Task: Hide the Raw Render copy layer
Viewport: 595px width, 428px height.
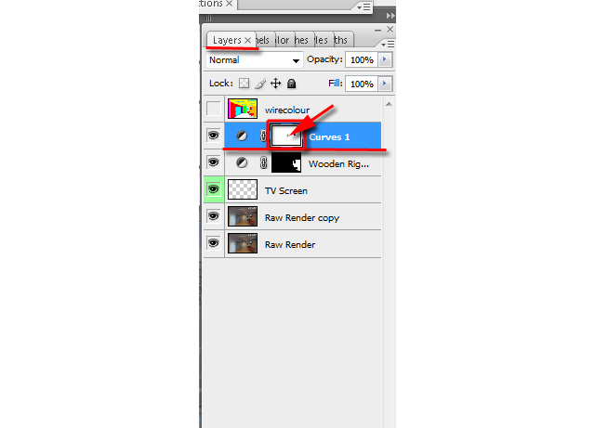Action: click(213, 216)
